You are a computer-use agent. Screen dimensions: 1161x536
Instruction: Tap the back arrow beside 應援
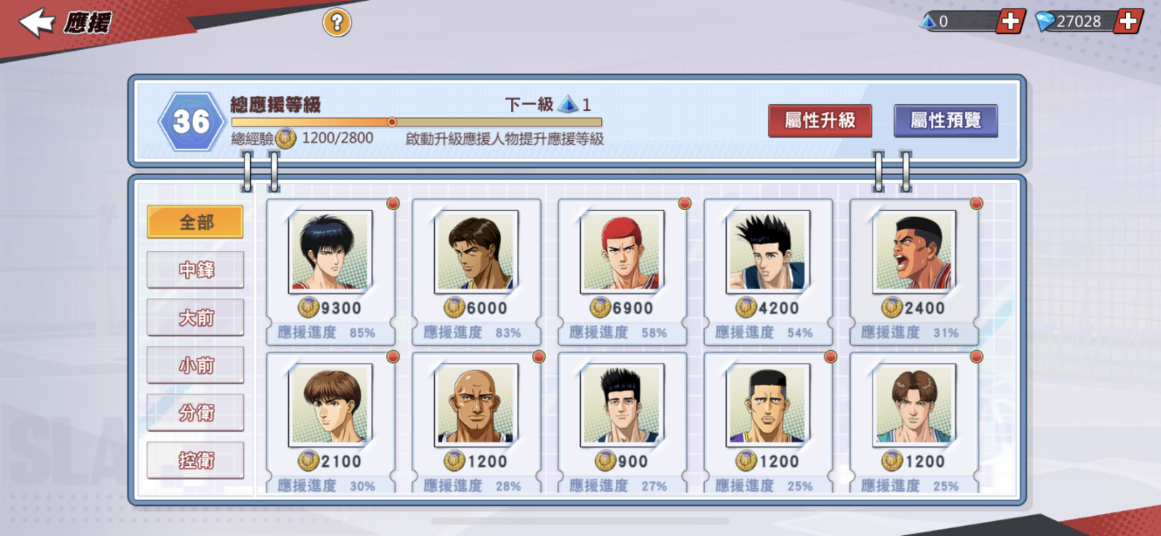pyautogui.click(x=37, y=22)
